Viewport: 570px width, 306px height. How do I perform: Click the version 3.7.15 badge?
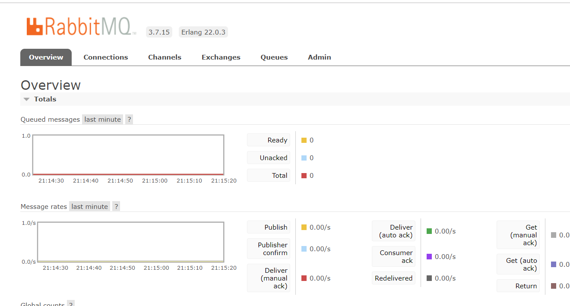159,32
